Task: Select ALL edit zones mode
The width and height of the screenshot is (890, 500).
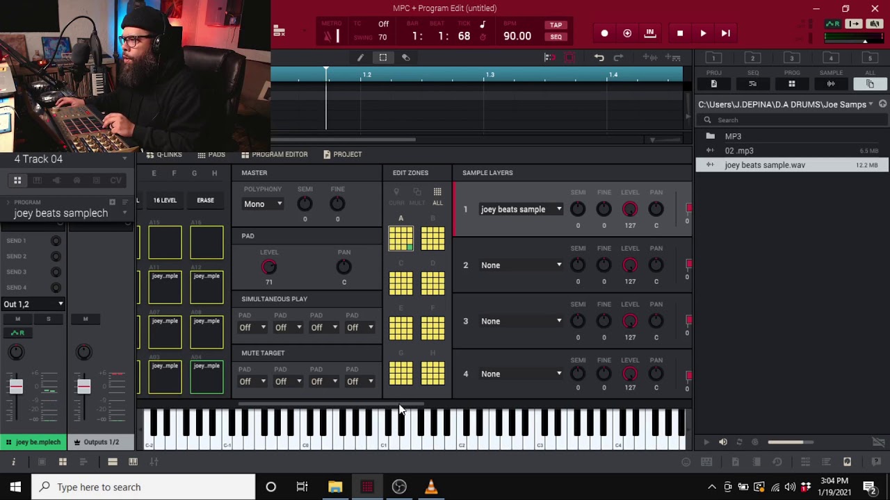Action: click(437, 196)
